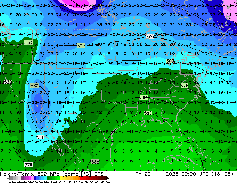Image resolution: width=237 pixels, height=183 pixels.
Task: Click the 560 label inside the southwestern closed low
Action: (34, 86)
